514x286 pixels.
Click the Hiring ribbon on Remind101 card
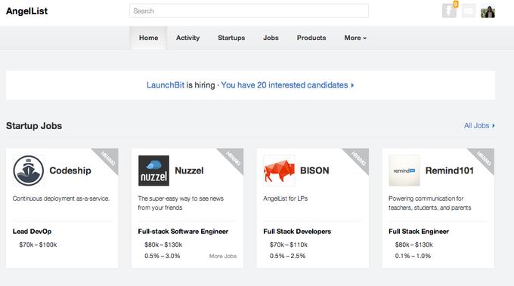[485, 158]
